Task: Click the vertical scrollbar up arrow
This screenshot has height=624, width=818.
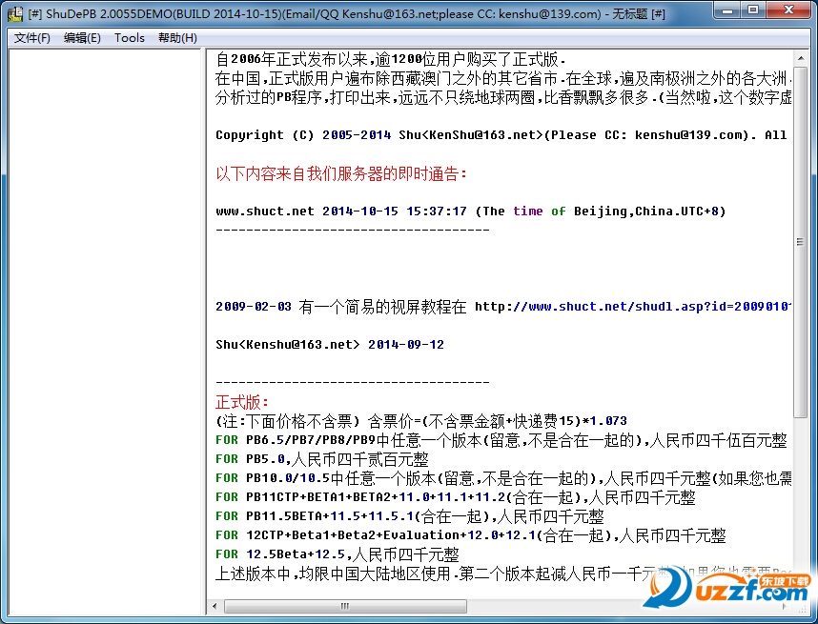Action: [801, 57]
